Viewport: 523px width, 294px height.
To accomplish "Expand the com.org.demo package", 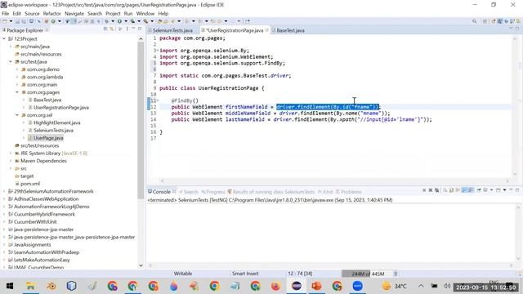I will pyautogui.click(x=17, y=69).
